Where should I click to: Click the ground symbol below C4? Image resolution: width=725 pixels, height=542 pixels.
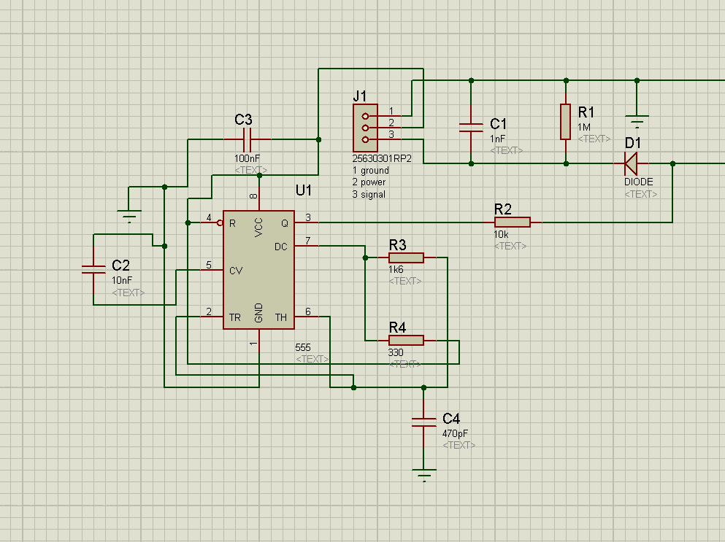[423, 473]
